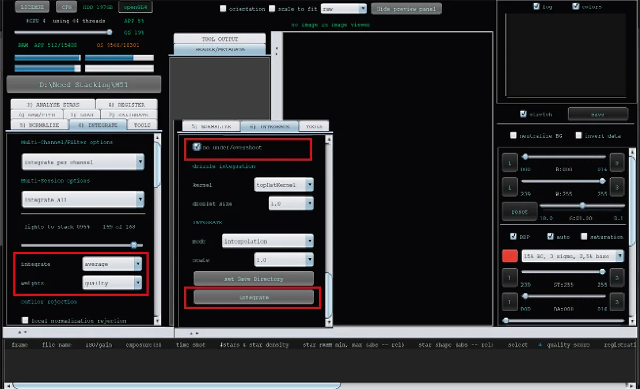Open the droplet size dropdown
The height and width of the screenshot is (389, 640).
[291, 204]
